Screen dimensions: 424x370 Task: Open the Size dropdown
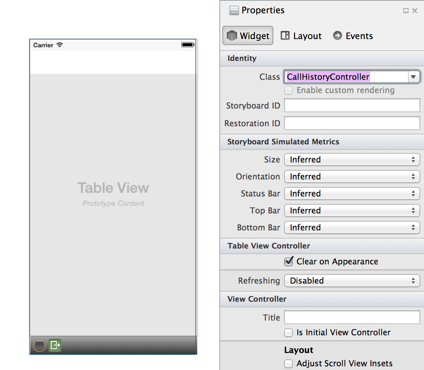click(352, 160)
